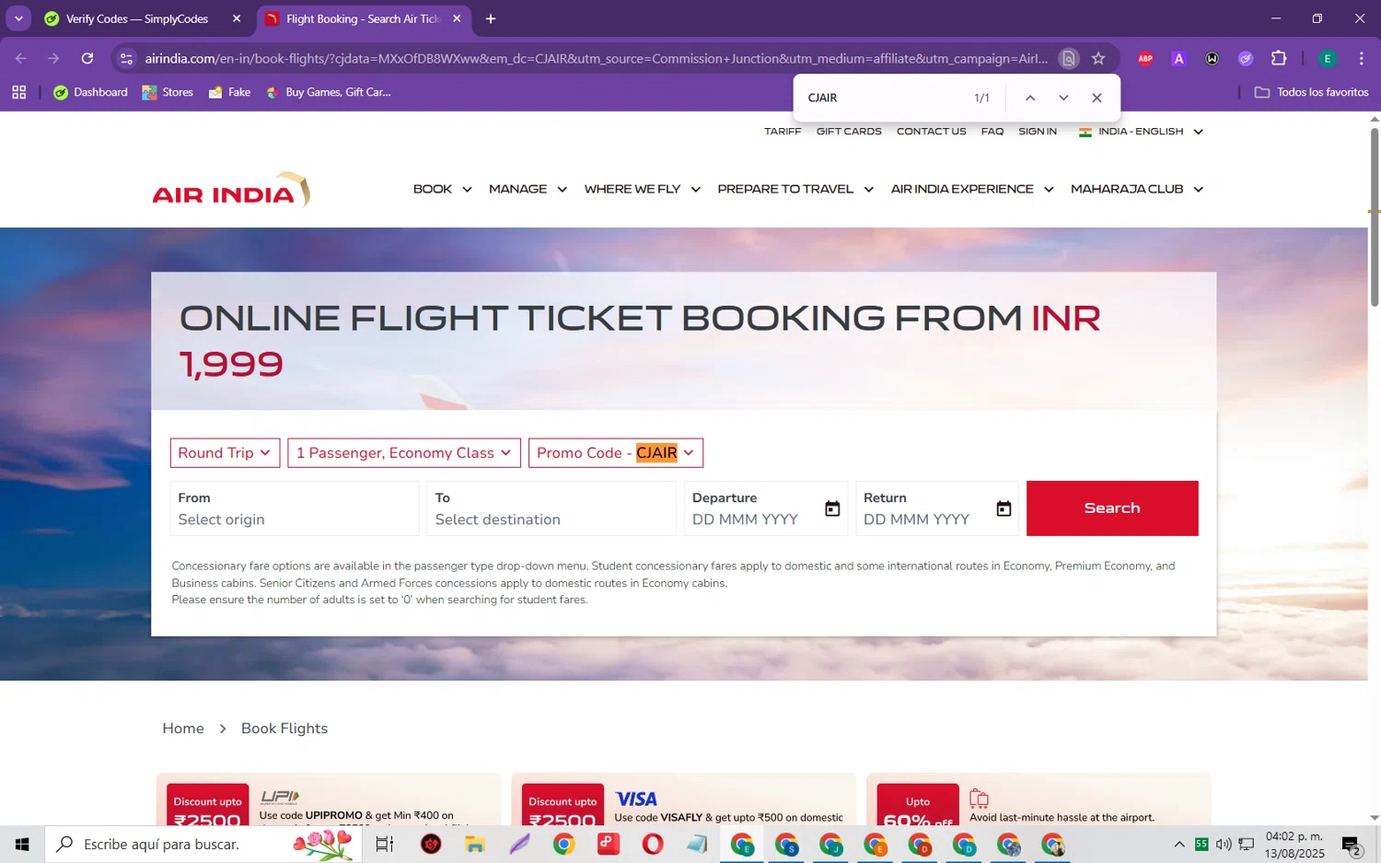Open the volume control in system tray
Image resolution: width=1381 pixels, height=863 pixels.
pos(1224,844)
